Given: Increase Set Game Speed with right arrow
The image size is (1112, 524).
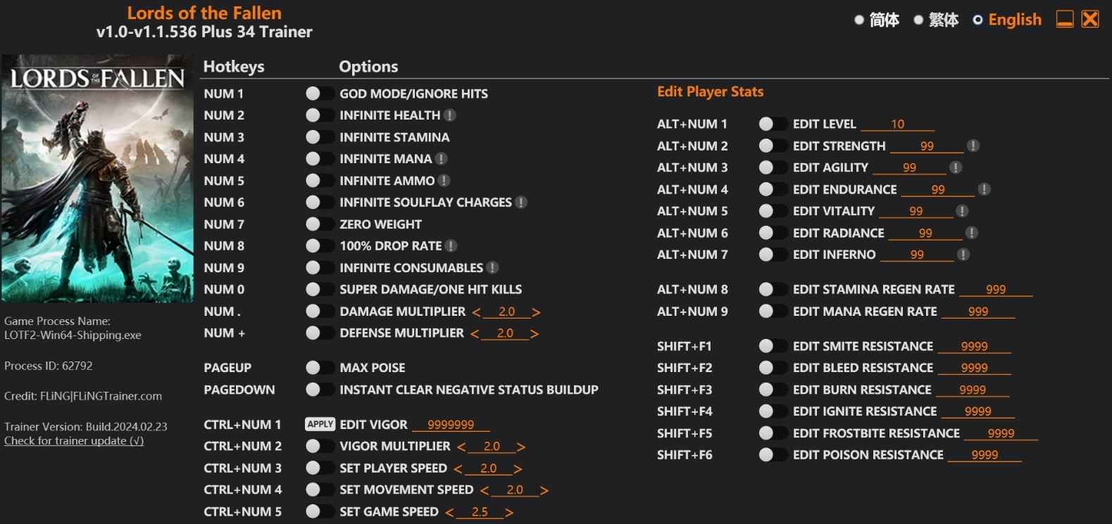Looking at the screenshot, I should 509,513.
